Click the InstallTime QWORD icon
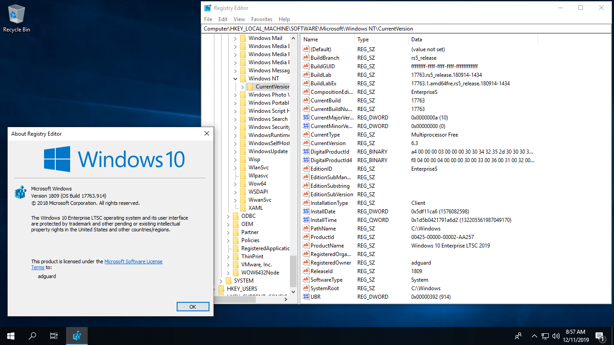 pos(306,220)
